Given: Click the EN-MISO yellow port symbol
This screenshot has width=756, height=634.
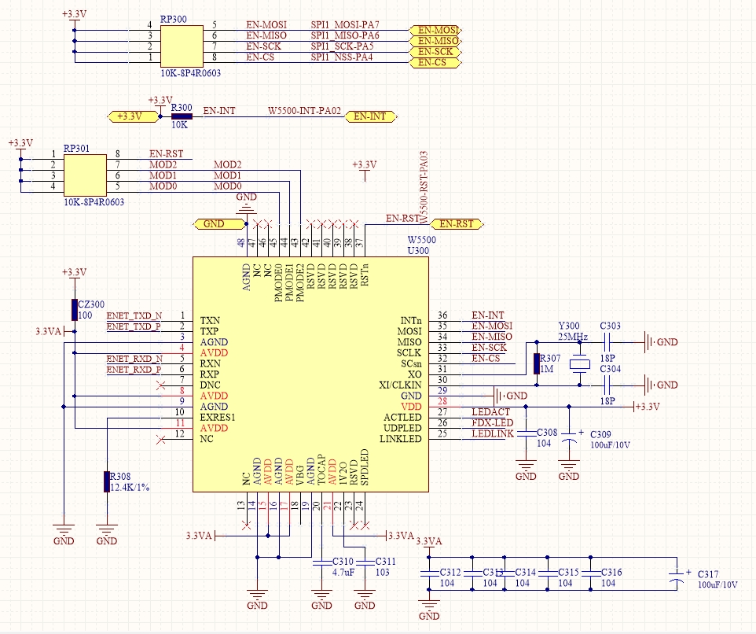Looking at the screenshot, I should [435, 41].
